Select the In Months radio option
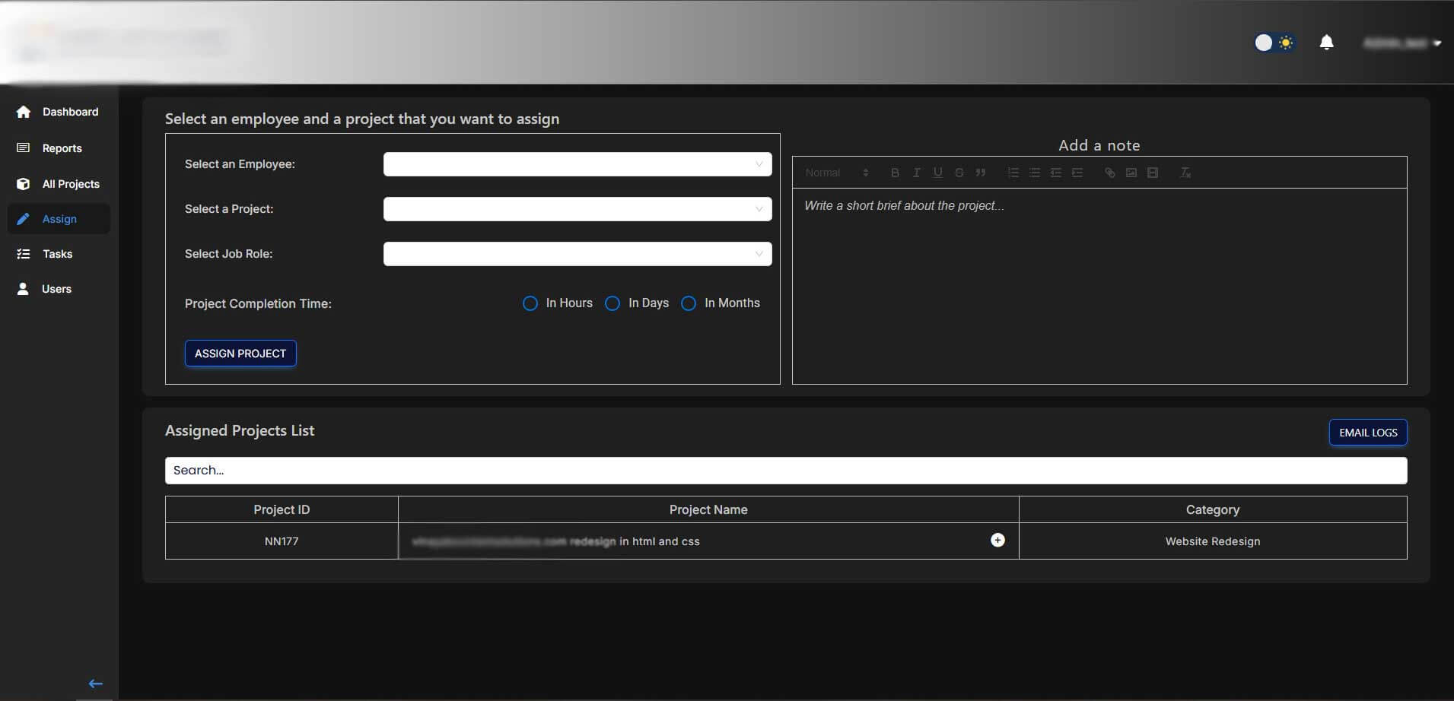Viewport: 1454px width, 701px height. point(689,303)
